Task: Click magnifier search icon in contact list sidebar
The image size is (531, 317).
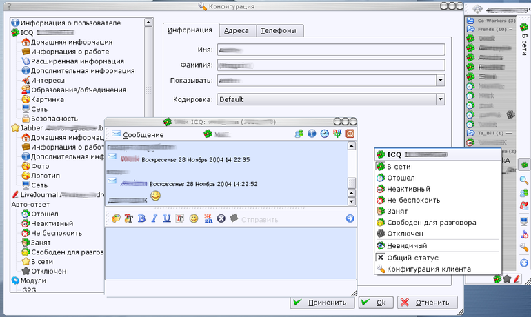Action: pyautogui.click(x=524, y=180)
